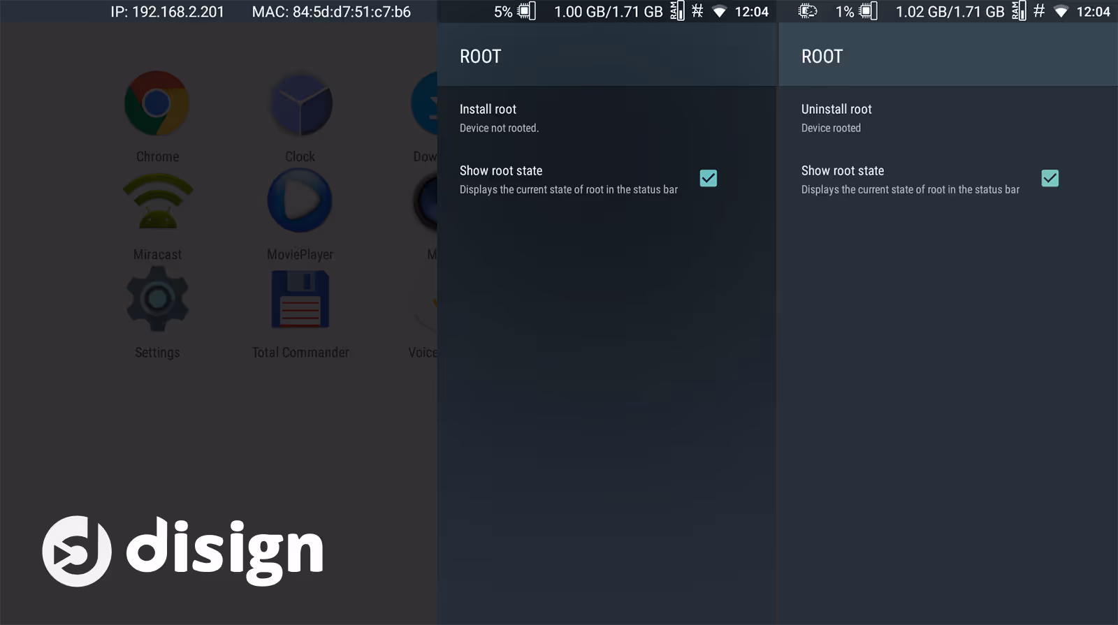Click the 1% CPU usage value
The image size is (1118, 625).
pyautogui.click(x=845, y=12)
